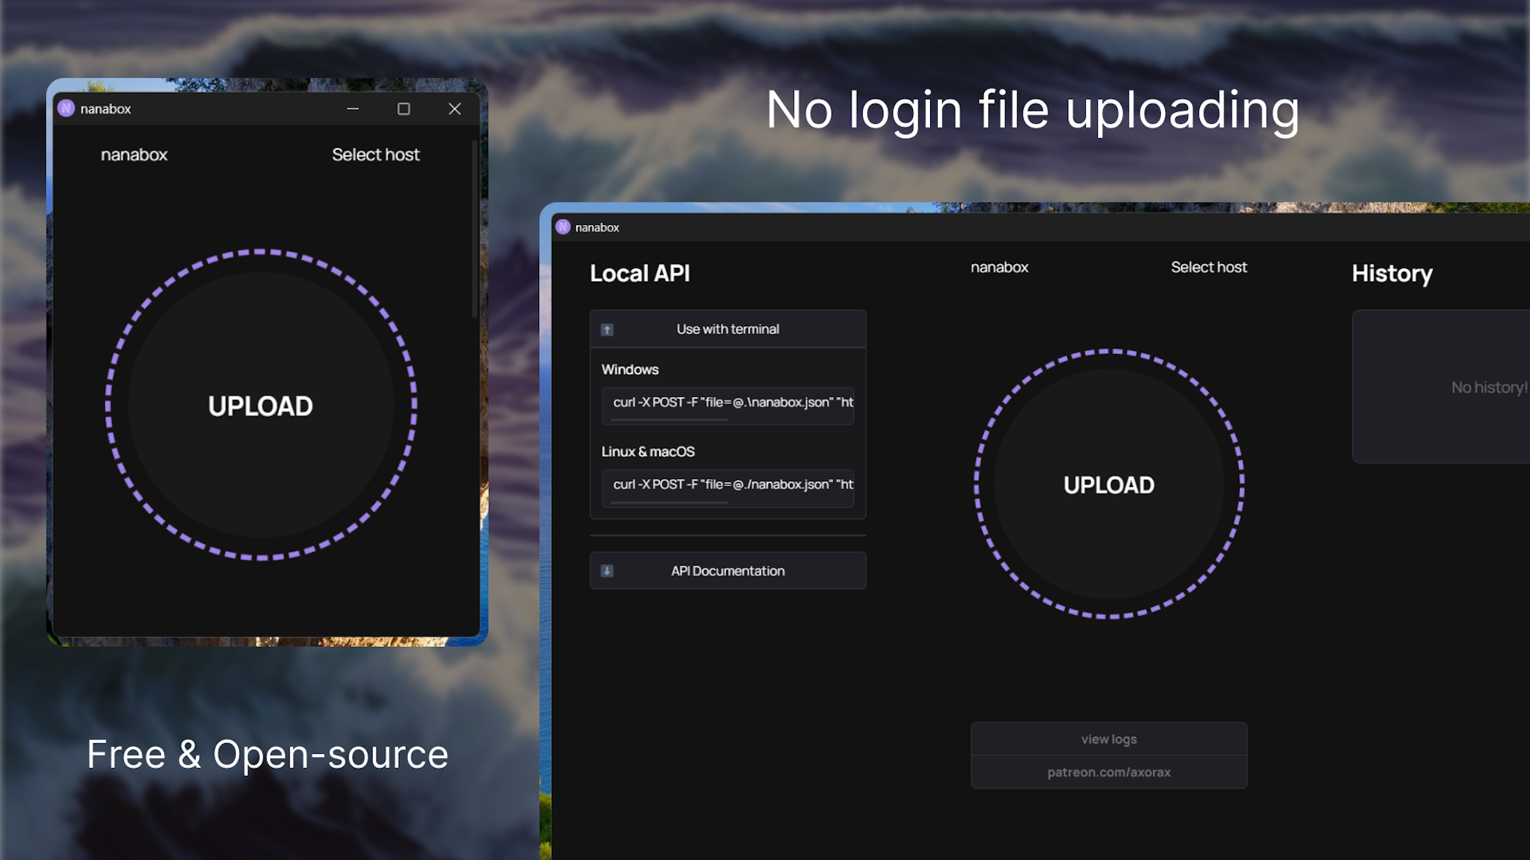
Task: Click the UPLOAD circle in the large window
Action: (1109, 485)
